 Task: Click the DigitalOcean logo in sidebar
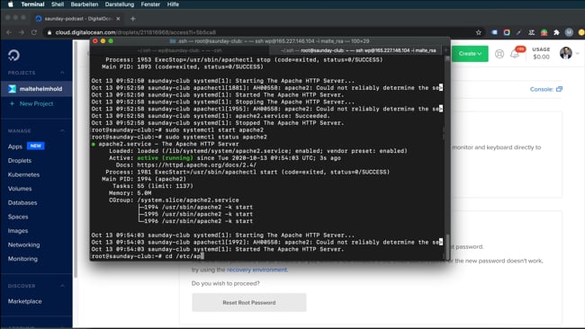click(13, 55)
